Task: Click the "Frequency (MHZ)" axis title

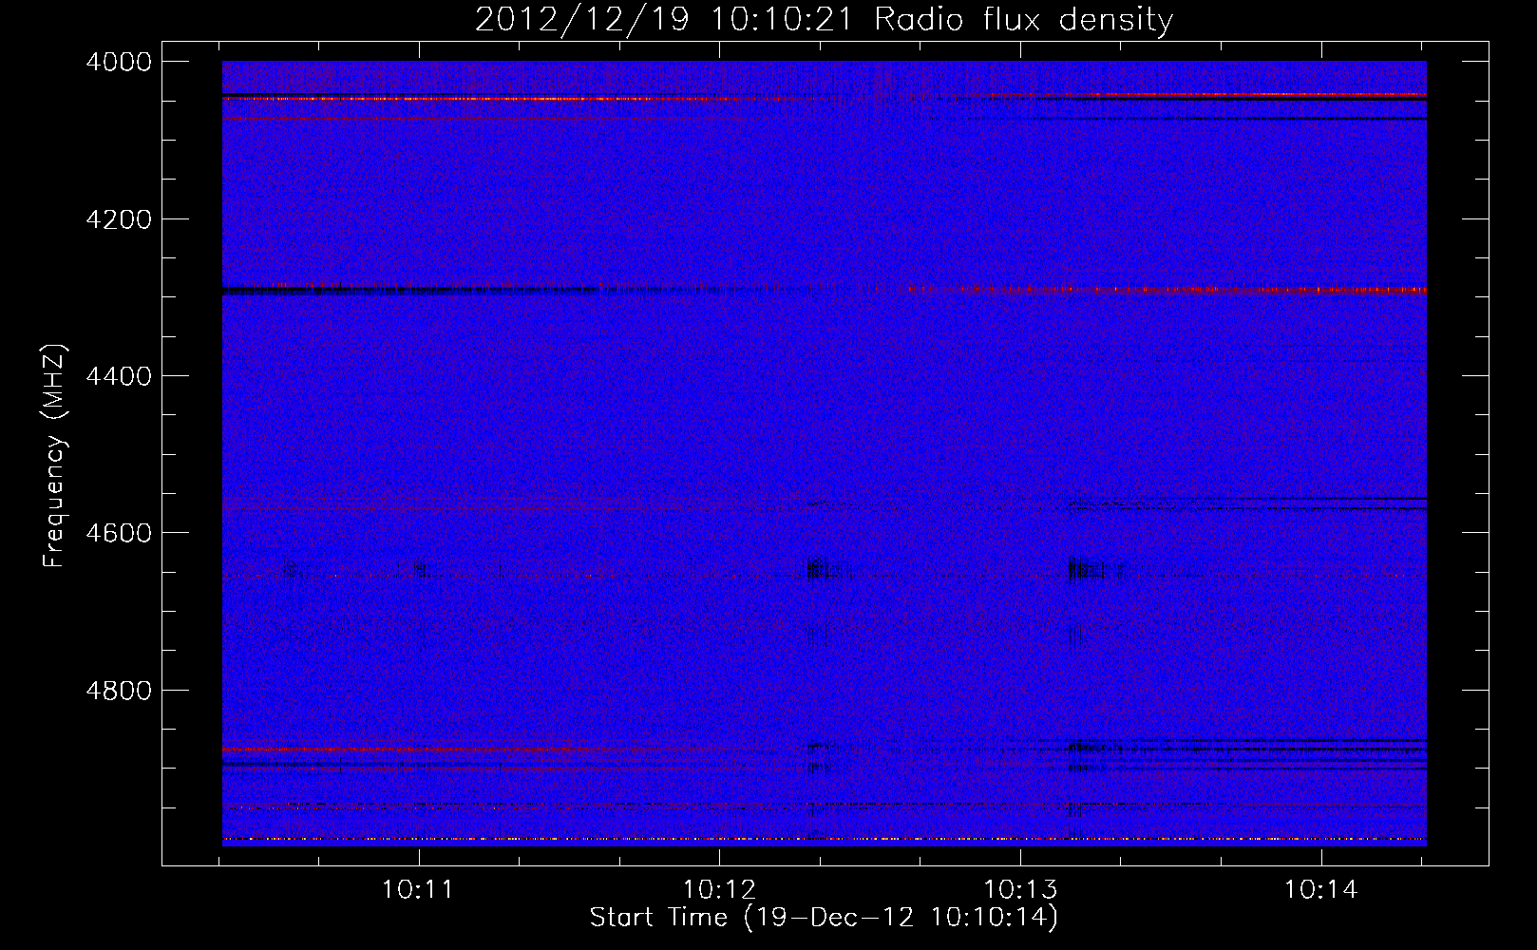Action: pos(54,456)
